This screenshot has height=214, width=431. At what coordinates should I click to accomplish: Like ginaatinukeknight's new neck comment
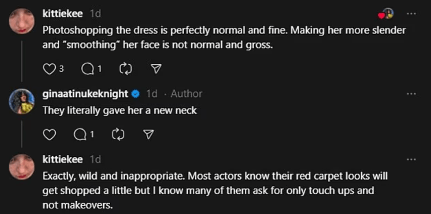tap(48, 135)
